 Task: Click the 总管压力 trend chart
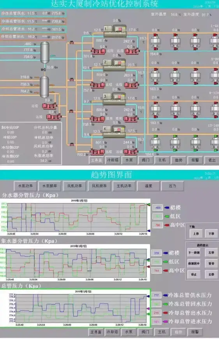point(75,308)
